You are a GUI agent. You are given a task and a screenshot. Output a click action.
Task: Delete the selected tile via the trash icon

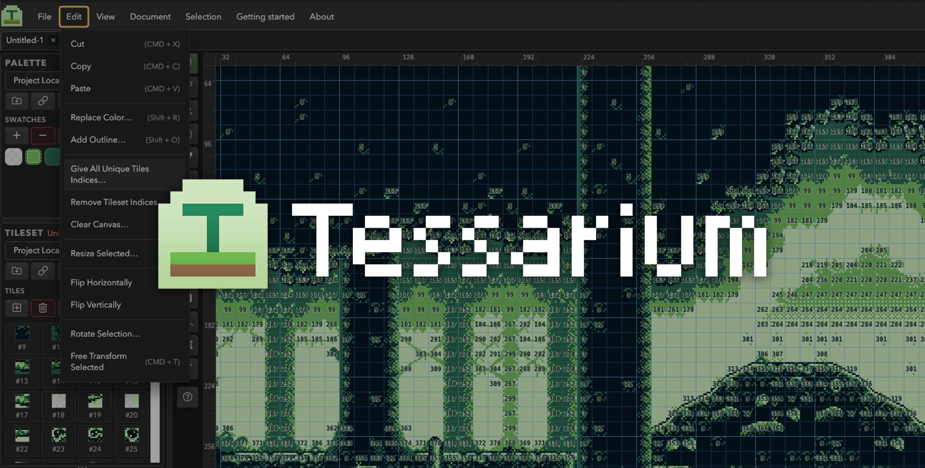pyautogui.click(x=43, y=308)
